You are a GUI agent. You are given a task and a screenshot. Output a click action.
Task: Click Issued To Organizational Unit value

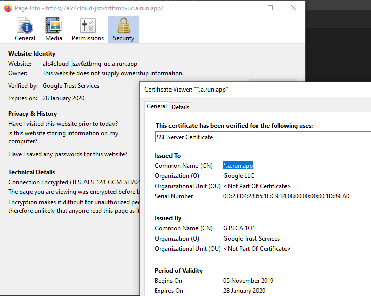pos(257,186)
